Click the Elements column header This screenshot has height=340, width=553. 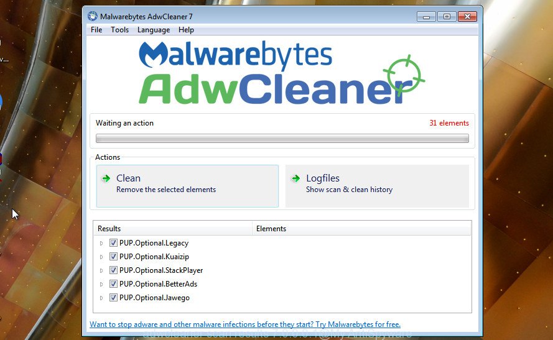[x=361, y=229]
